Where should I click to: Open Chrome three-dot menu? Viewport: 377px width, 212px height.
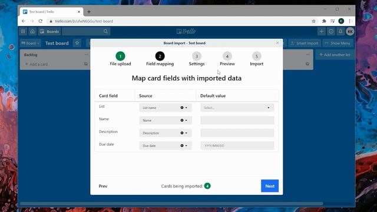pyautogui.click(x=349, y=21)
